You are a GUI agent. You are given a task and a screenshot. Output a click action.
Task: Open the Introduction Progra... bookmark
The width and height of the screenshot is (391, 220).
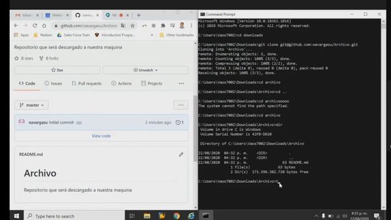[x=115, y=35]
